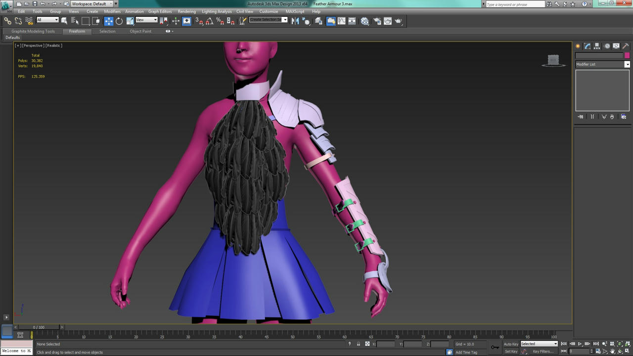The width and height of the screenshot is (633, 356).
Task: Click the Unlink Selection tool
Action: coord(18,21)
